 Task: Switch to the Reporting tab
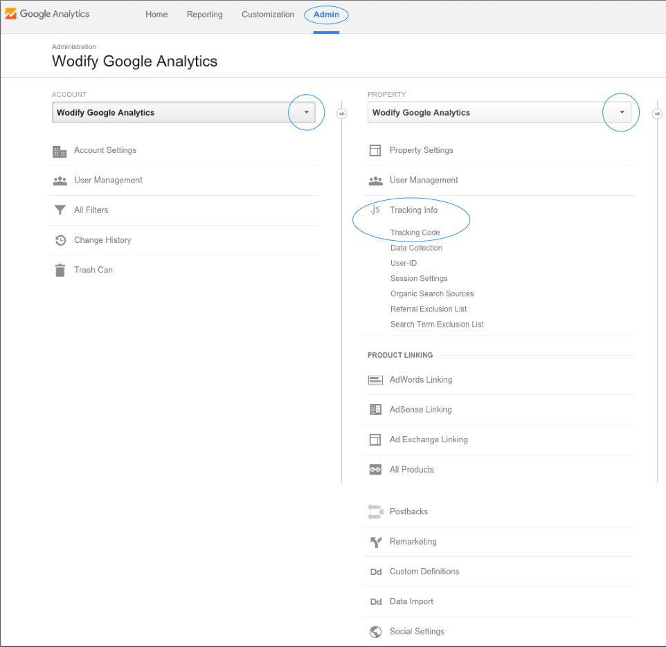pos(205,15)
